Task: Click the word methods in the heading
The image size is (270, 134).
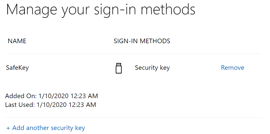Action: [168, 10]
